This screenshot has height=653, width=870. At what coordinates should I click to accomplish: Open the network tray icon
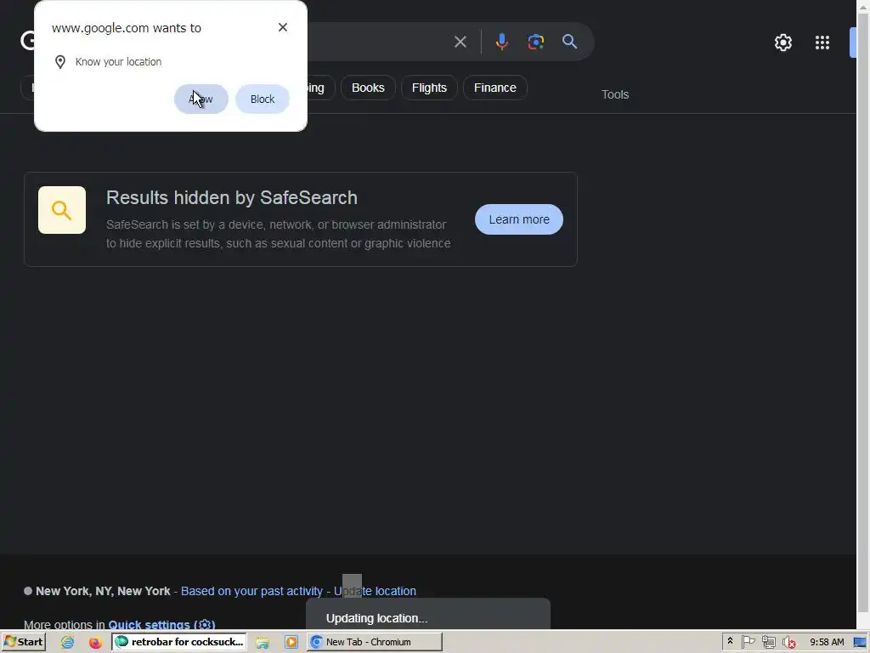click(768, 643)
